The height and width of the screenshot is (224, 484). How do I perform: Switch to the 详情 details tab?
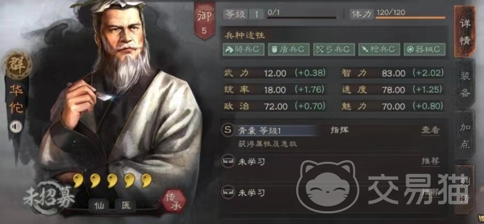pyautogui.click(x=464, y=32)
